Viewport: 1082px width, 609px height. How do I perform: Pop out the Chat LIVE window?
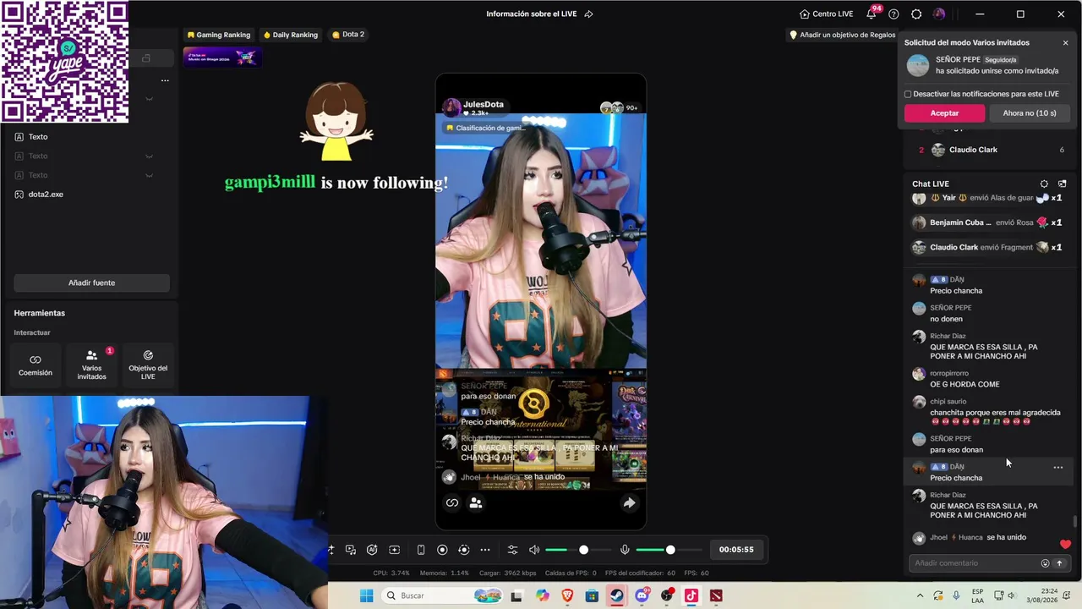point(1063,184)
